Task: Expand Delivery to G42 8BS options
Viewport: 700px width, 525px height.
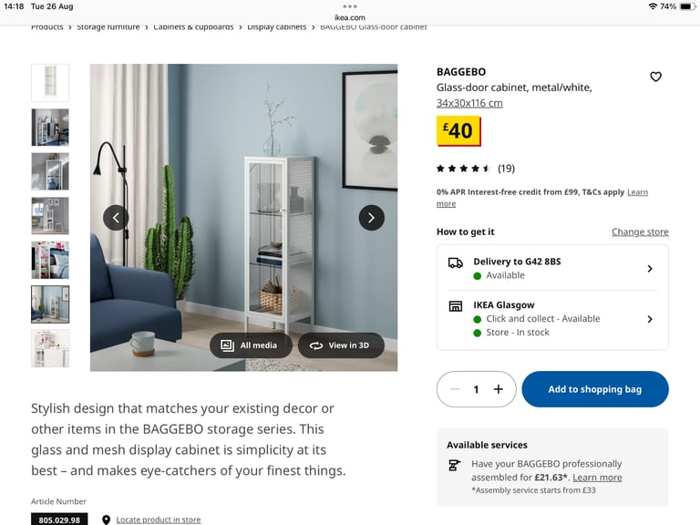Action: pyautogui.click(x=552, y=268)
